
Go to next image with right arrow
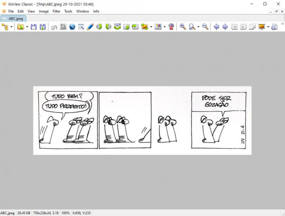coord(225,27)
